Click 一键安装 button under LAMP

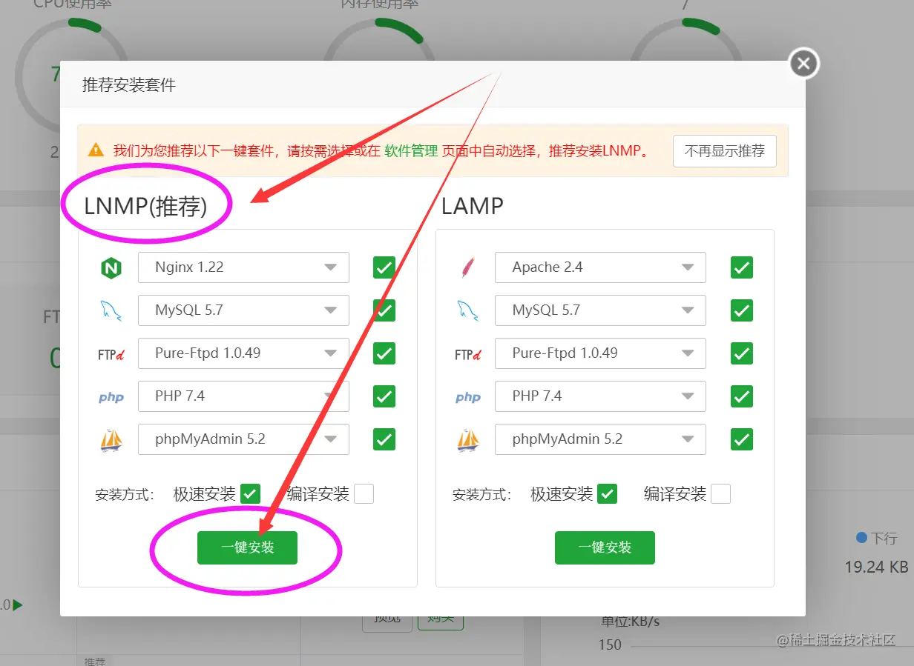pyautogui.click(x=605, y=547)
